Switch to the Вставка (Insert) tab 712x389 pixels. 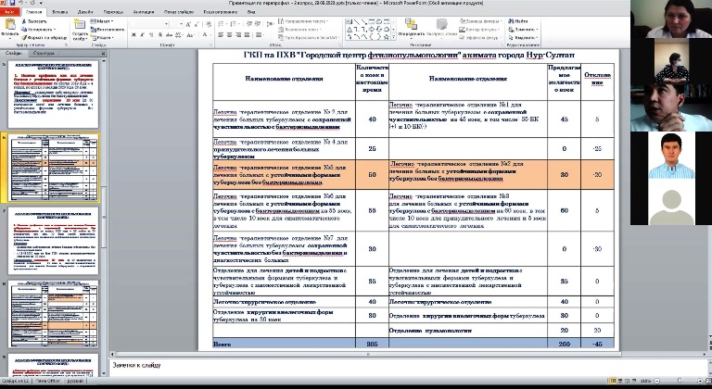click(x=60, y=12)
